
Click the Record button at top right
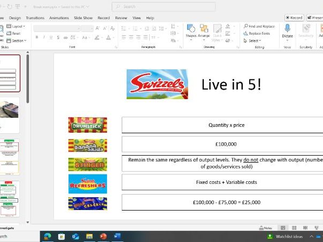[x=294, y=18]
